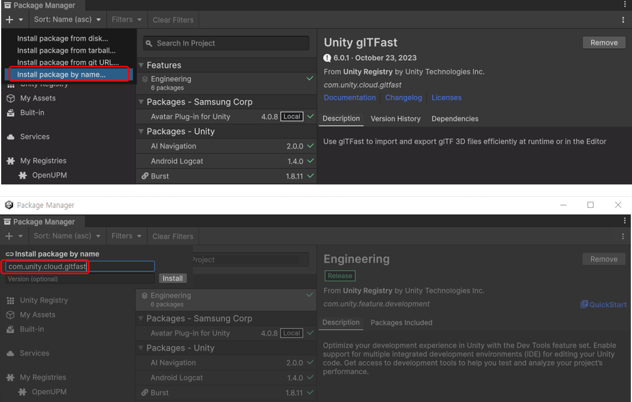Open Built-in in upper window sidebar
This screenshot has height=402, width=632.
click(32, 112)
